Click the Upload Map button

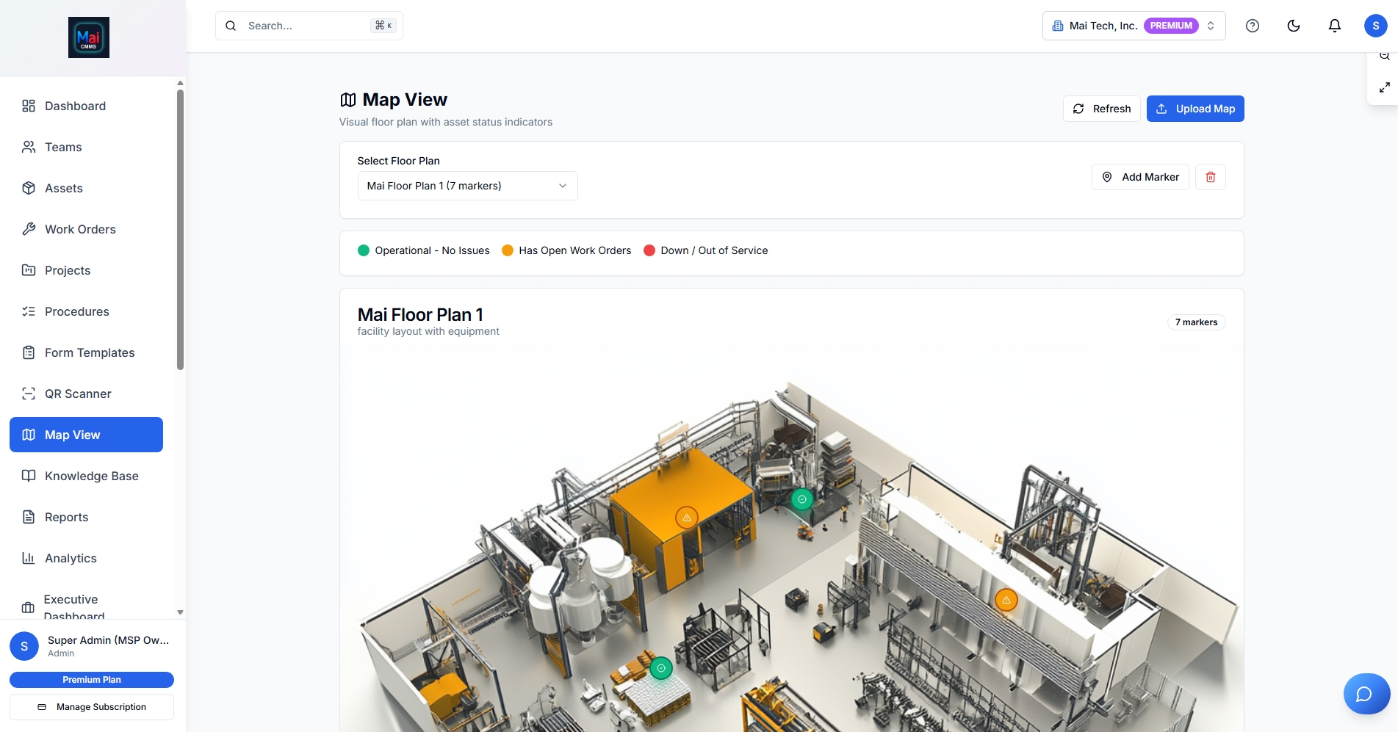[1195, 109]
